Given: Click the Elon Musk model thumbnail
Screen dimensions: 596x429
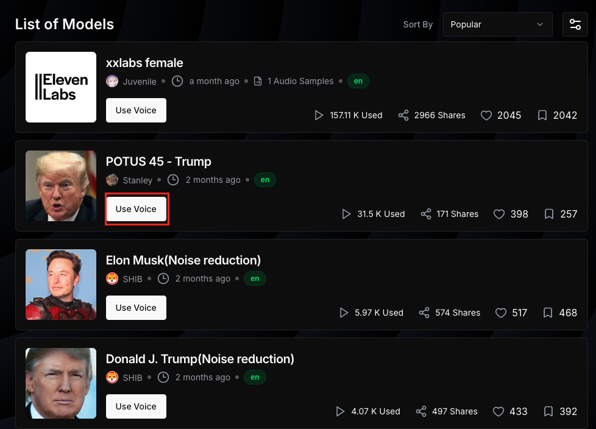Looking at the screenshot, I should pyautogui.click(x=61, y=285).
